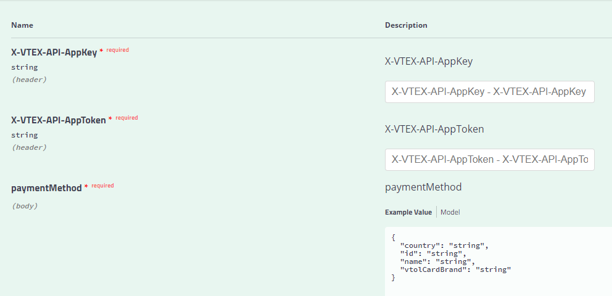Select the X-VTEX-API-AppToken parameter name
Image resolution: width=612 pixels, height=296 pixels.
59,121
